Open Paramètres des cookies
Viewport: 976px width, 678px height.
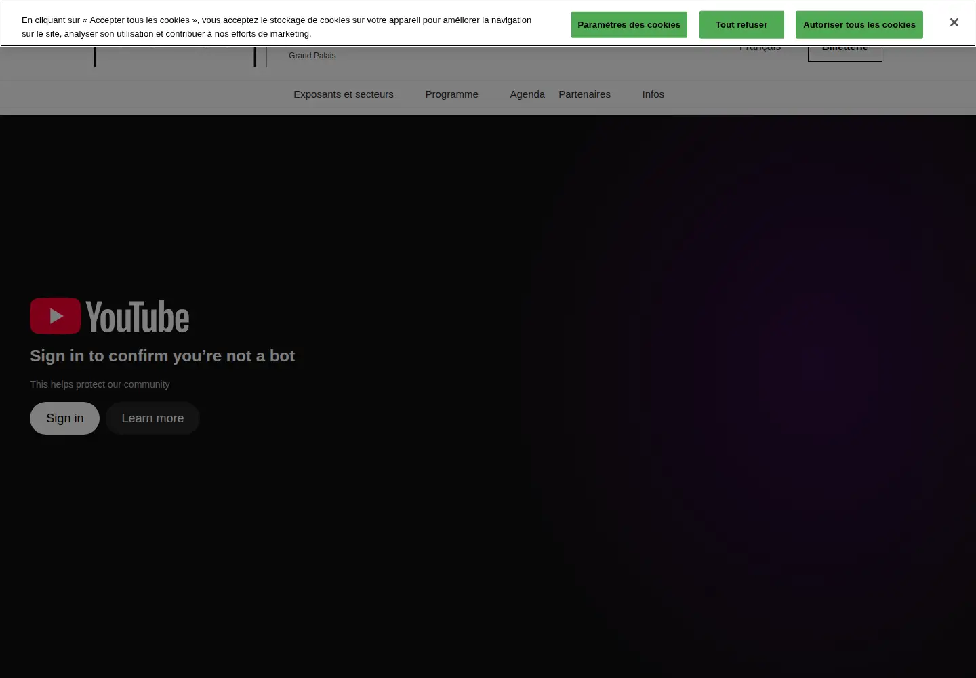(x=629, y=24)
